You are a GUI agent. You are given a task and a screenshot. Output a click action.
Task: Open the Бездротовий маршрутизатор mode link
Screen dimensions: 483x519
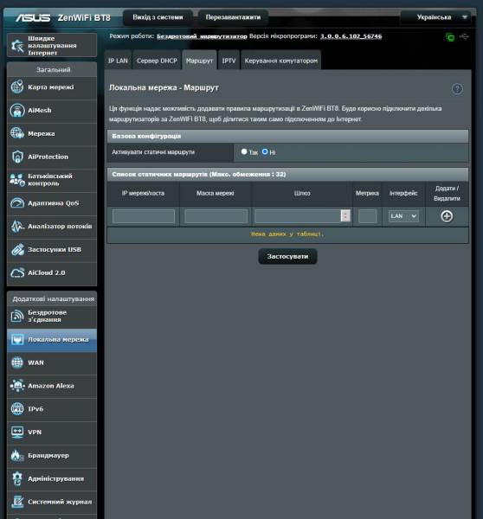(202, 36)
